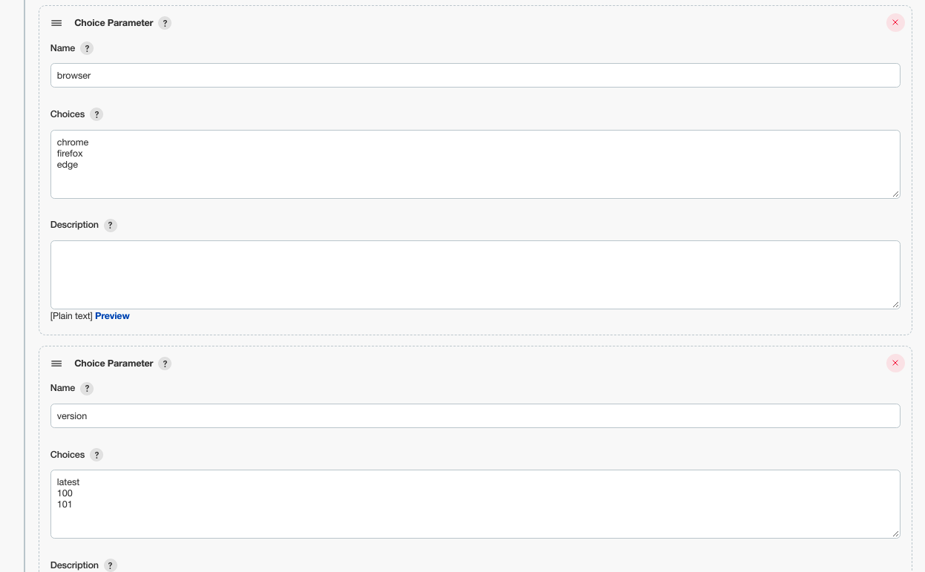
Task: Click the Preview link under Description
Action: pyautogui.click(x=112, y=316)
